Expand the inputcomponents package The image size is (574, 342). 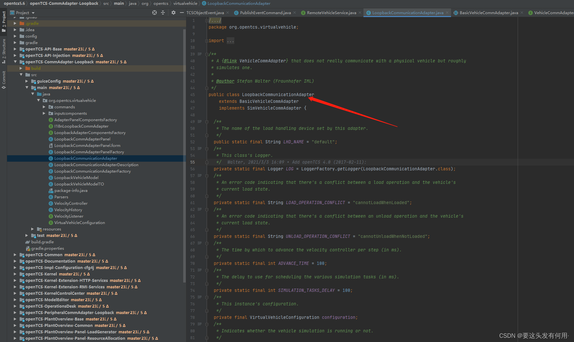coord(44,113)
